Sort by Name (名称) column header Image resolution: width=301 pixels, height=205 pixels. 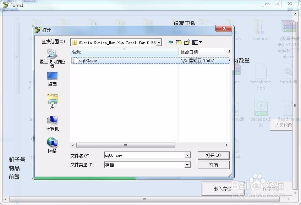(x=124, y=52)
